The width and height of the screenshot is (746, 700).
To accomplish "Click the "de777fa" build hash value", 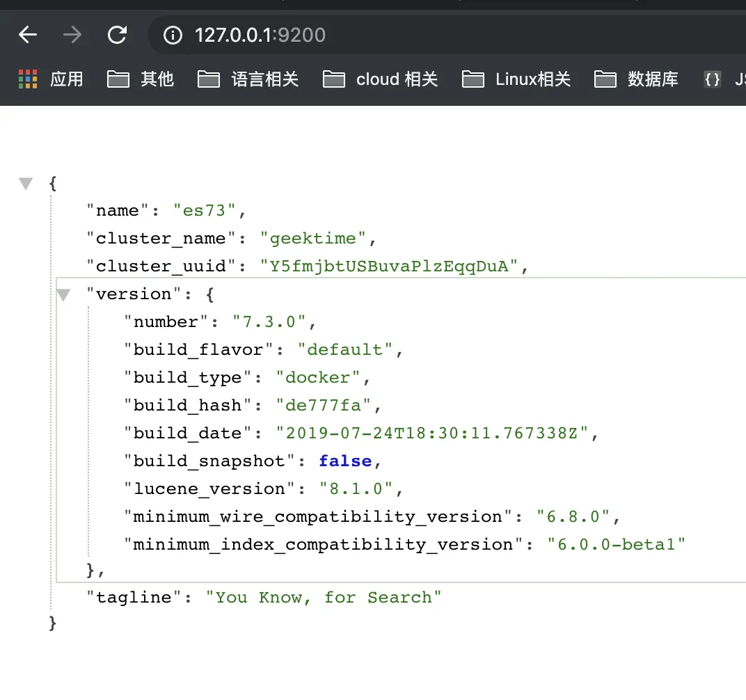I will point(323,406).
